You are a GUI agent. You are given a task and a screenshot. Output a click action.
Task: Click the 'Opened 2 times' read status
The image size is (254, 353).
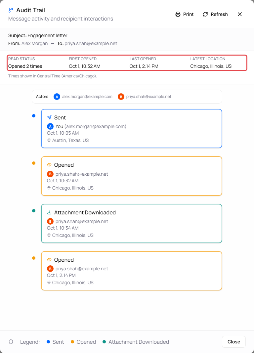[25, 66]
